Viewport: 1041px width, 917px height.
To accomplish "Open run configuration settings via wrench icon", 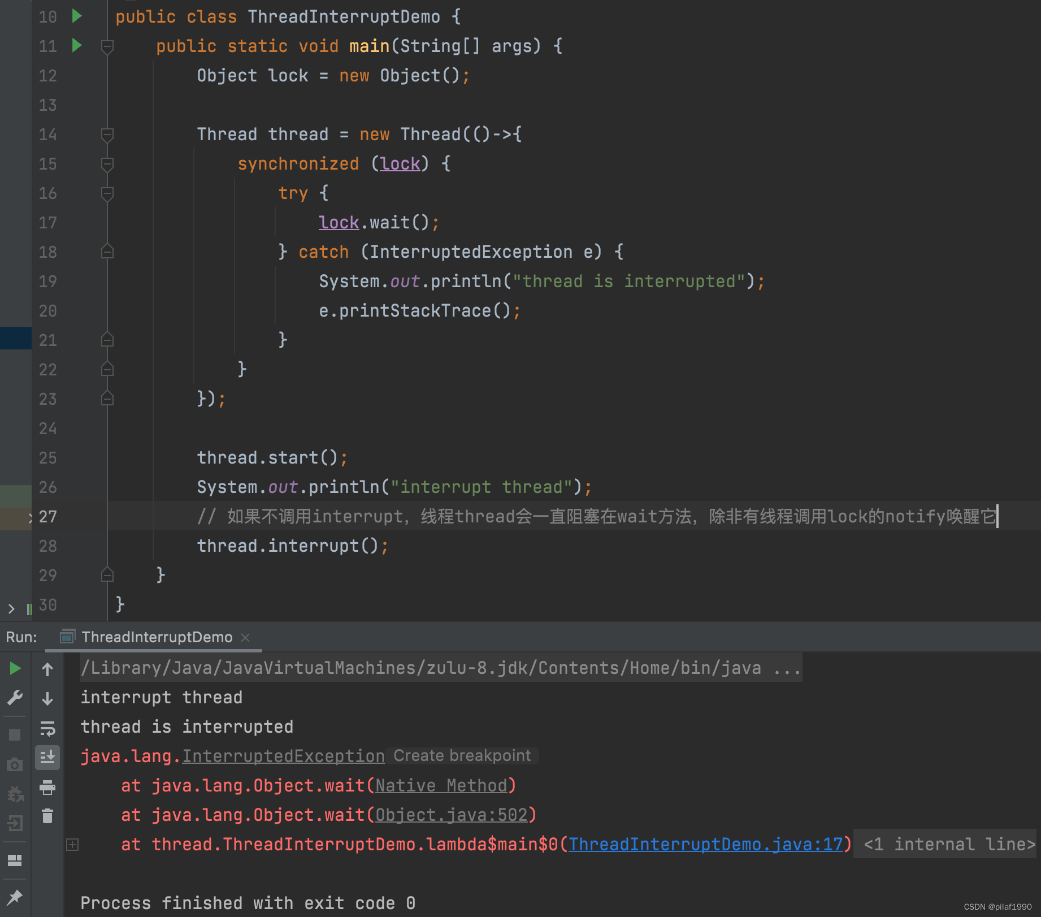I will pyautogui.click(x=15, y=699).
